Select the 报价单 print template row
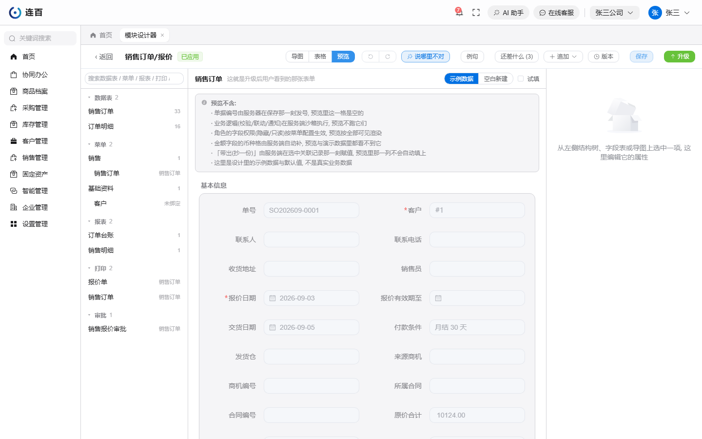Screen dimensions: 702x439 (x=134, y=282)
